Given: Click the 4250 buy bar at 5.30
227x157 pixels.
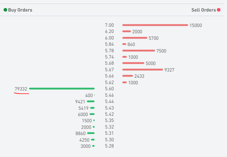Looking at the screenshot, I should coord(93,139).
